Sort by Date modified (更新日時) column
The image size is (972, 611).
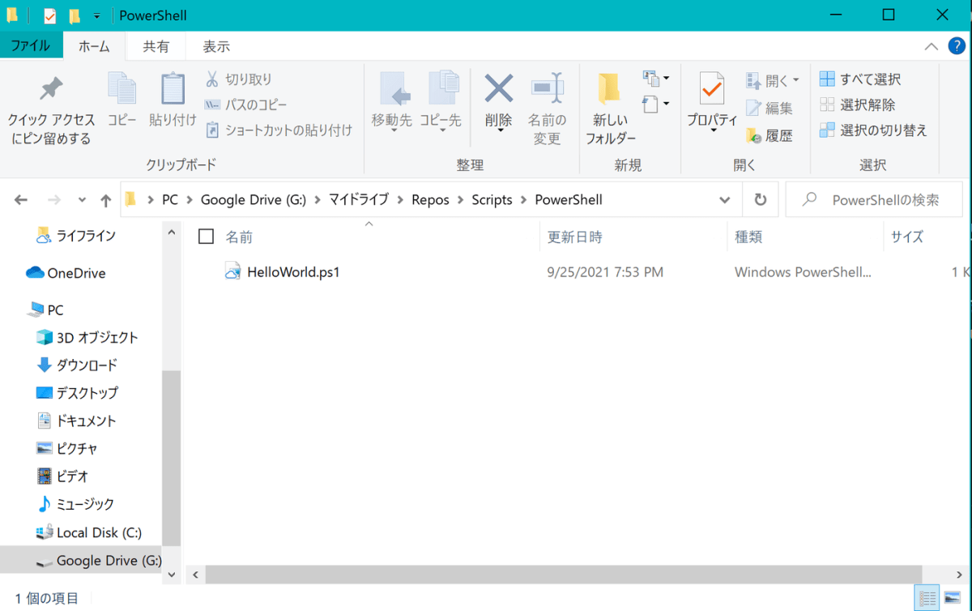click(x=575, y=237)
